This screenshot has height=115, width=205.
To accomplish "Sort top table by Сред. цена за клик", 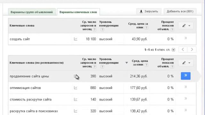I will [138, 26].
